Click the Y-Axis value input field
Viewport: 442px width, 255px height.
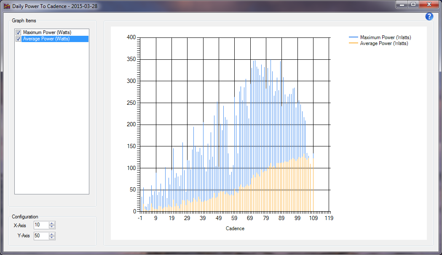coord(41,236)
